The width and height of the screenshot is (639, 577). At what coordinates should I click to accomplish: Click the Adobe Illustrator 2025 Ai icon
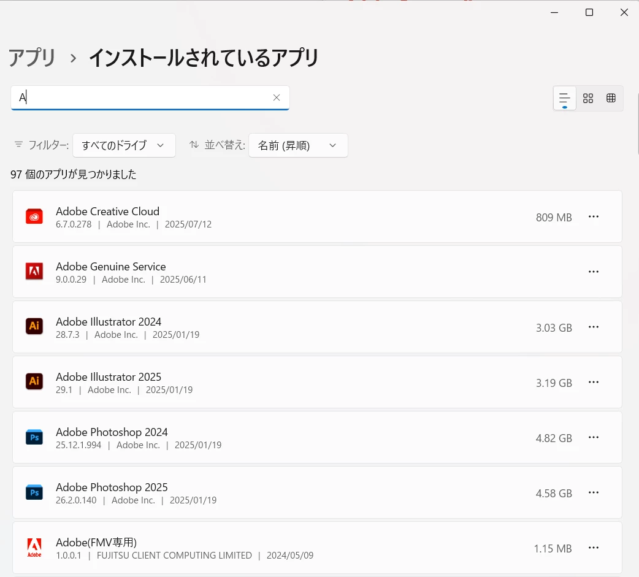click(34, 382)
